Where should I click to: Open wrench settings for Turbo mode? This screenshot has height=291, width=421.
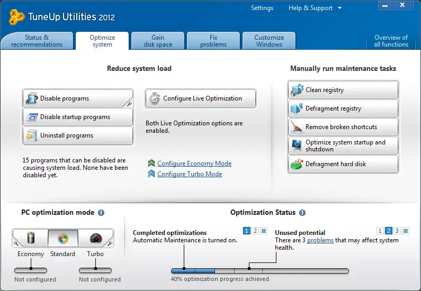point(110,243)
